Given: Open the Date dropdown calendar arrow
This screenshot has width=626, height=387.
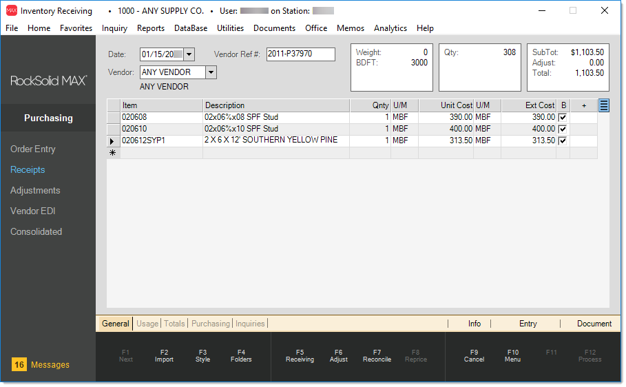Looking at the screenshot, I should [189, 54].
